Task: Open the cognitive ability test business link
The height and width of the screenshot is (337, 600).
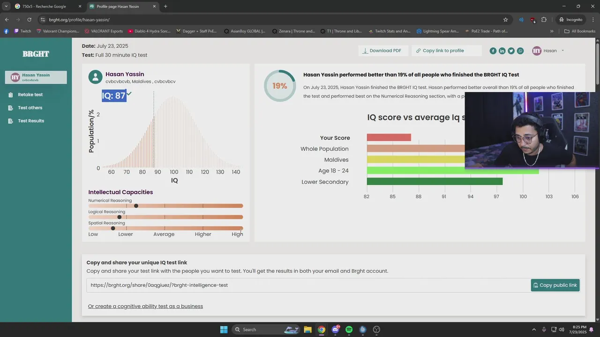Action: tap(145, 306)
